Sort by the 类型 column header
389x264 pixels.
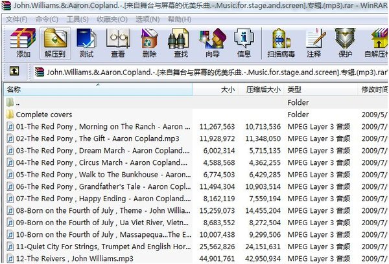point(320,89)
